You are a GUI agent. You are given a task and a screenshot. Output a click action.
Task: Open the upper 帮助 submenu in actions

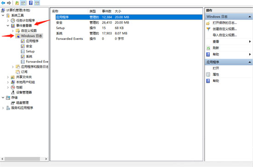pos(250,55)
